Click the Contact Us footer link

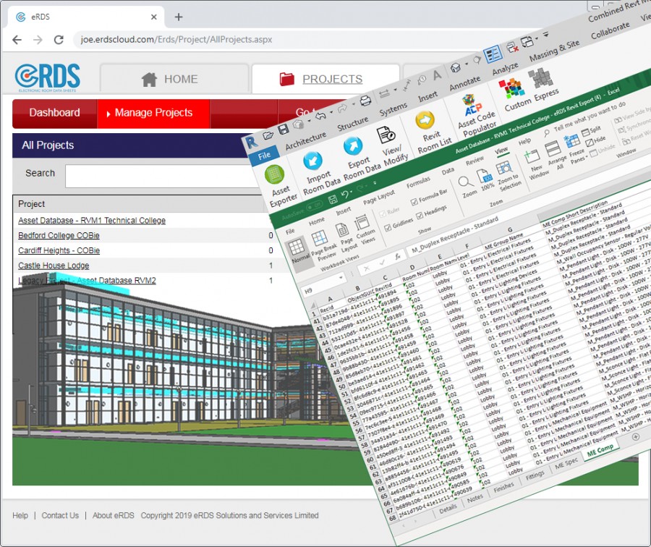[x=60, y=515]
